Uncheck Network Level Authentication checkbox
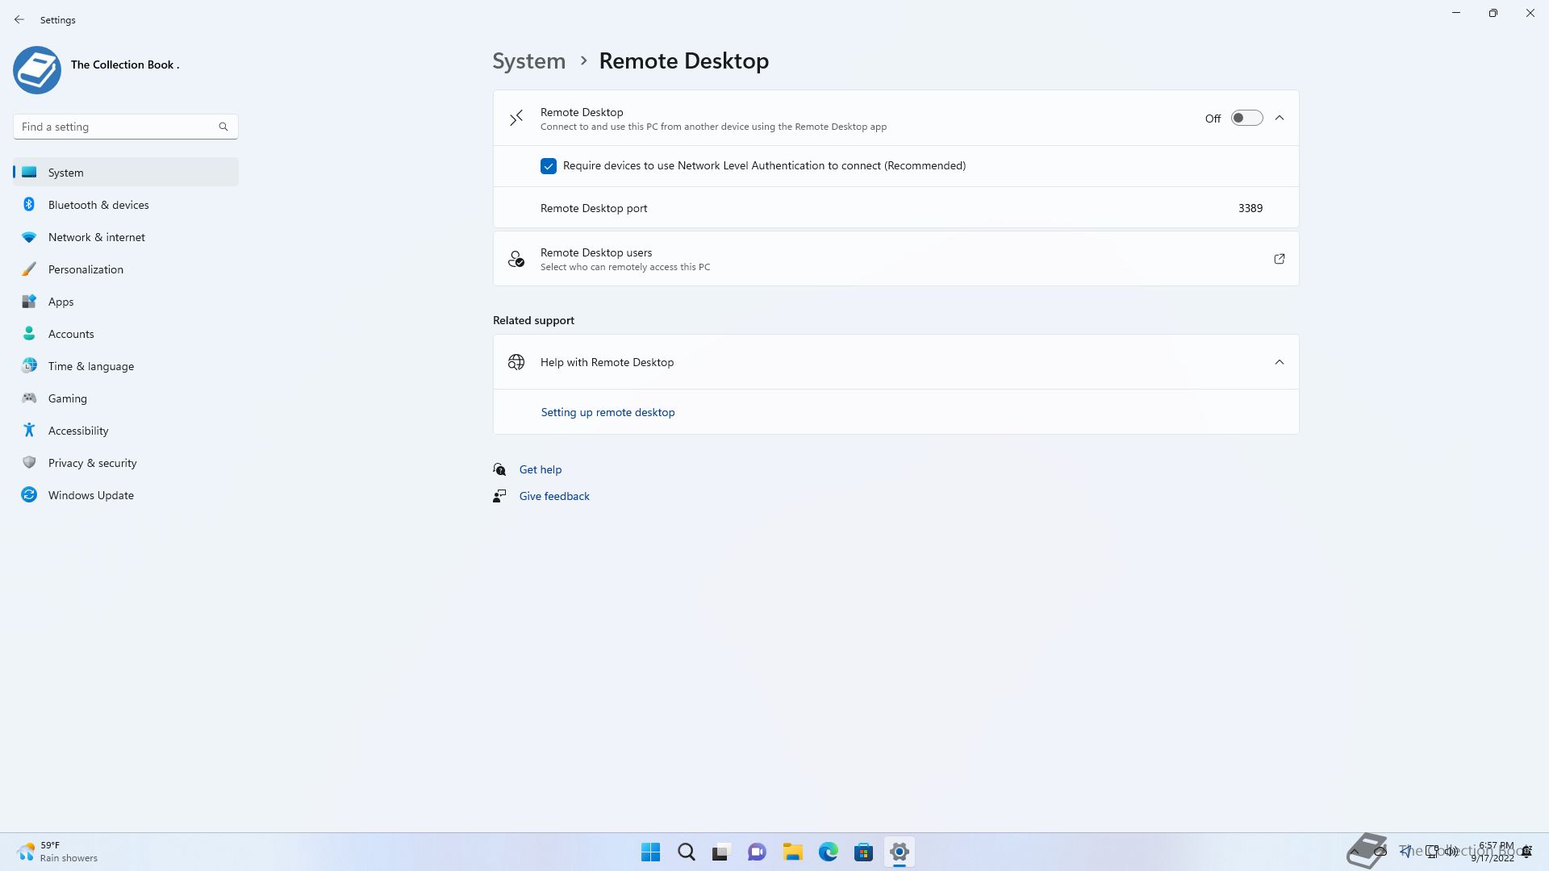 point(549,166)
